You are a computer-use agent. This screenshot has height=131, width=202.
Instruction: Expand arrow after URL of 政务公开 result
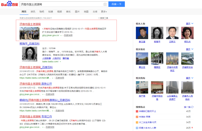(x=43, y=94)
